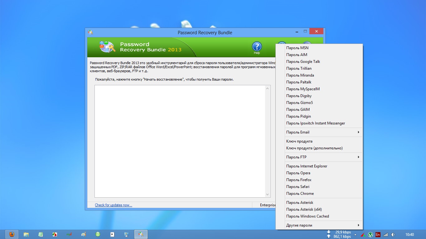Select Password Recovery Bundle taskbar button
The image size is (426, 239).
pos(141,234)
